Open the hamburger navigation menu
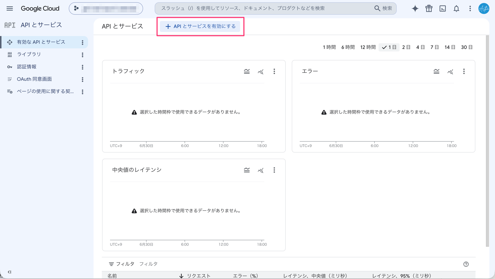The image size is (495, 279). (x=10, y=9)
